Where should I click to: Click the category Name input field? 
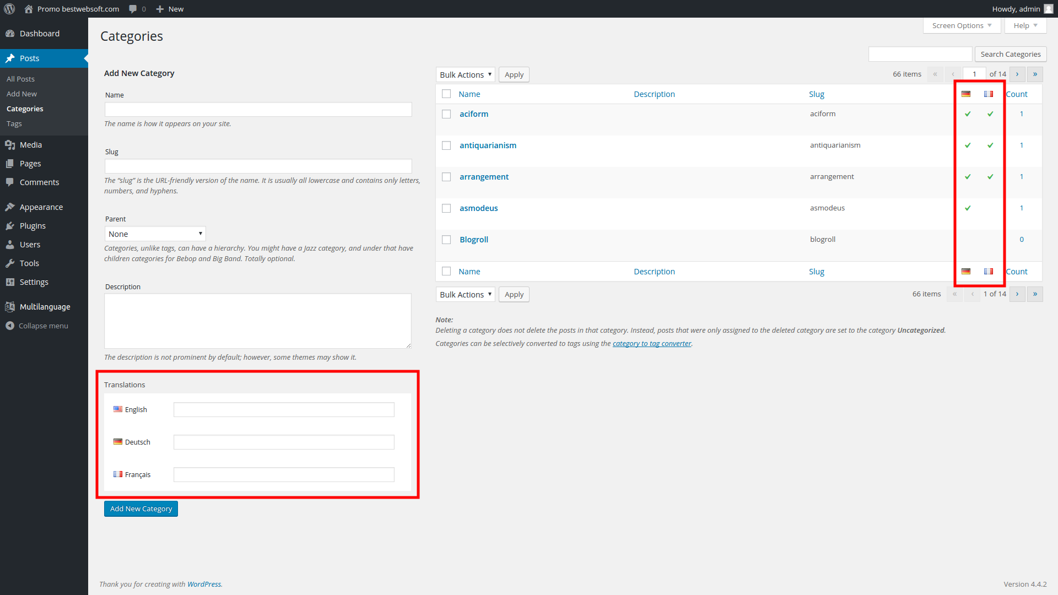point(258,109)
